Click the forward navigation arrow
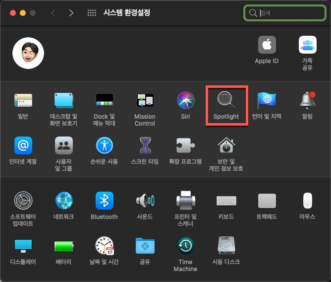This screenshot has height=282, width=331. pyautogui.click(x=71, y=13)
